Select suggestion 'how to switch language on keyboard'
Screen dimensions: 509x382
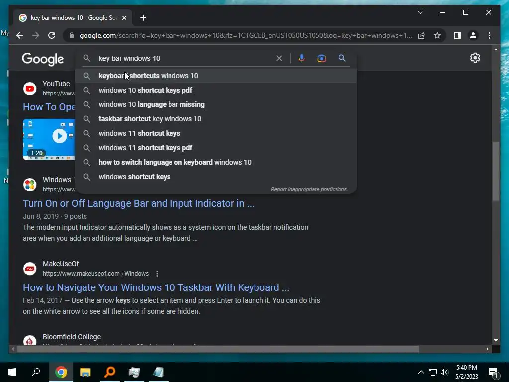[216, 162]
